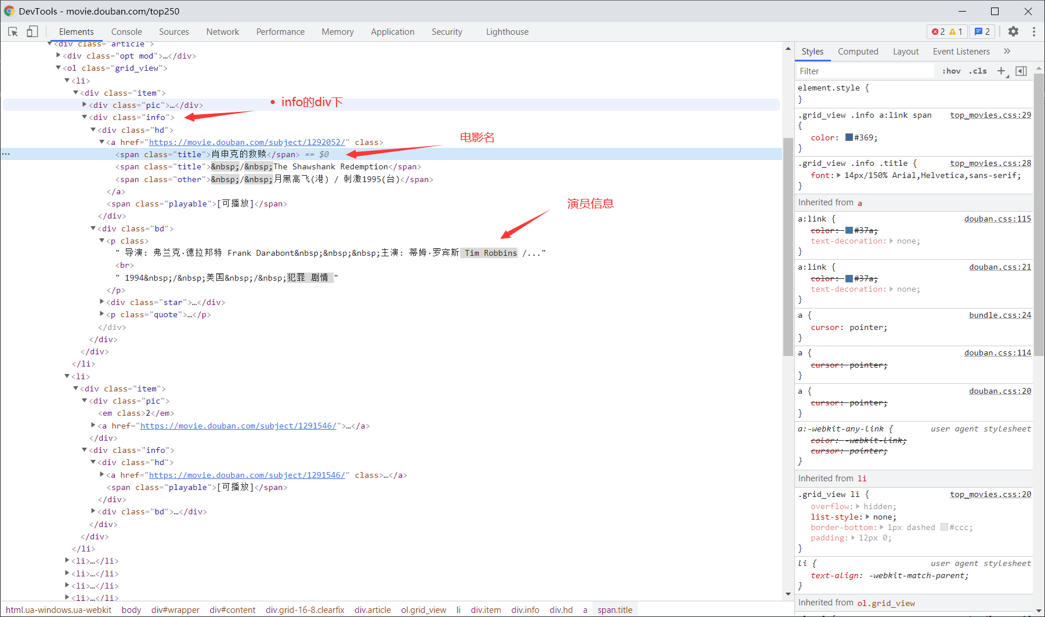Collapse the ol class "grid_view" node
1045x617 pixels.
[58, 68]
